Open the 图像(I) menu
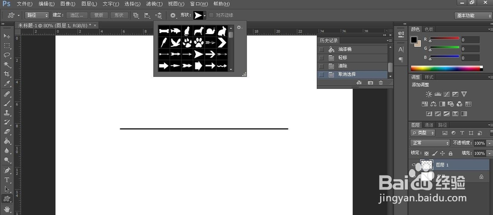This screenshot has height=215, width=493. click(x=68, y=4)
